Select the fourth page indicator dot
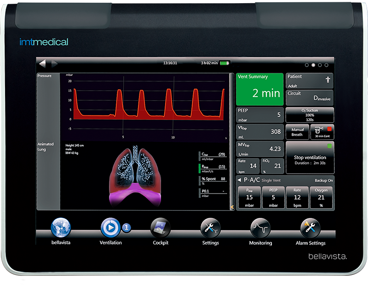This screenshot has width=368, height=285. pyautogui.click(x=326, y=65)
